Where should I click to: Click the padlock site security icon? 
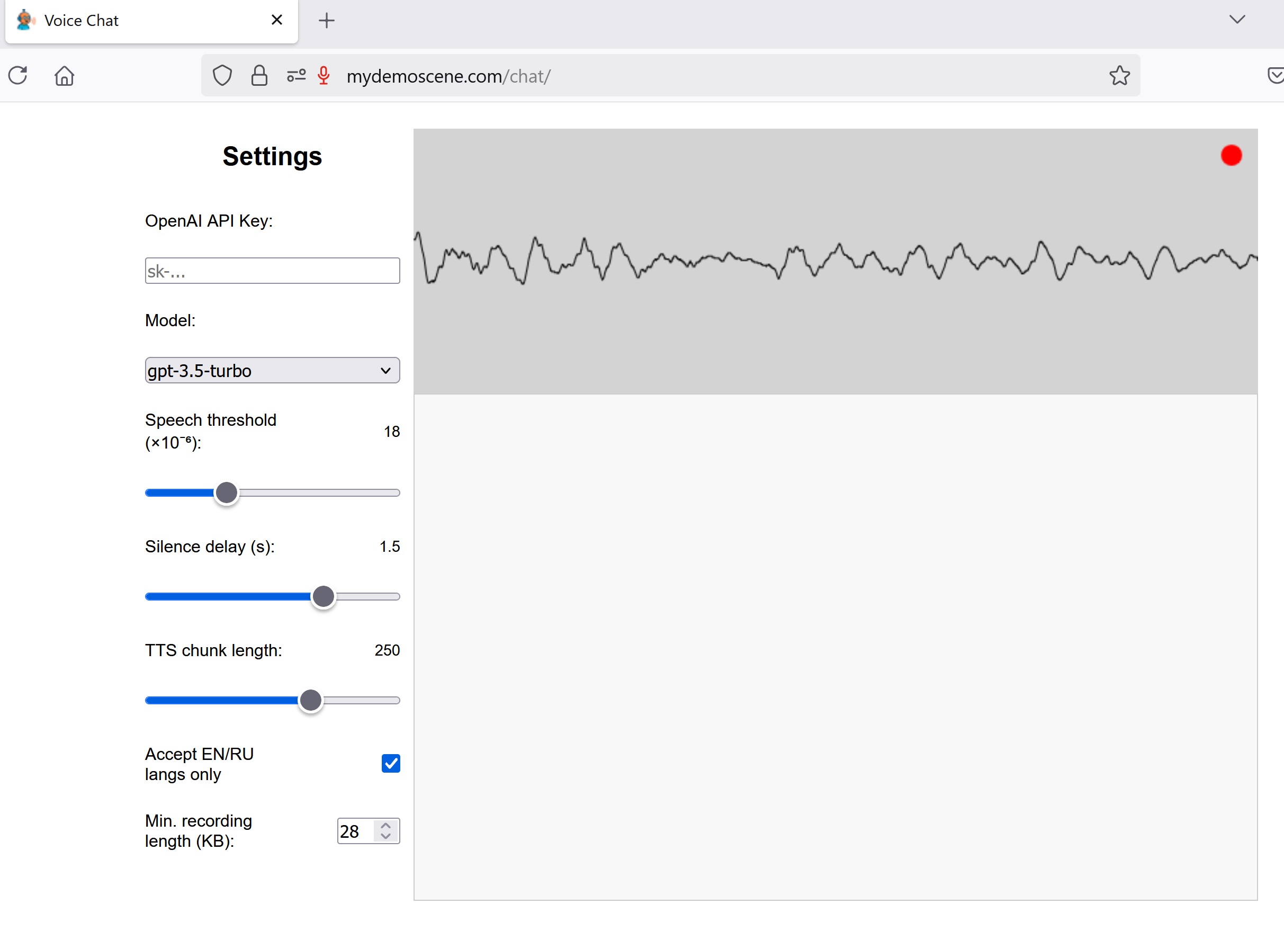[259, 75]
